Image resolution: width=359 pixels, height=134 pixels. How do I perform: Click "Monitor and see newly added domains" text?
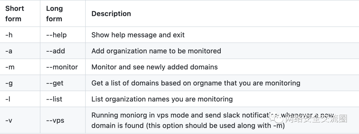(155, 67)
